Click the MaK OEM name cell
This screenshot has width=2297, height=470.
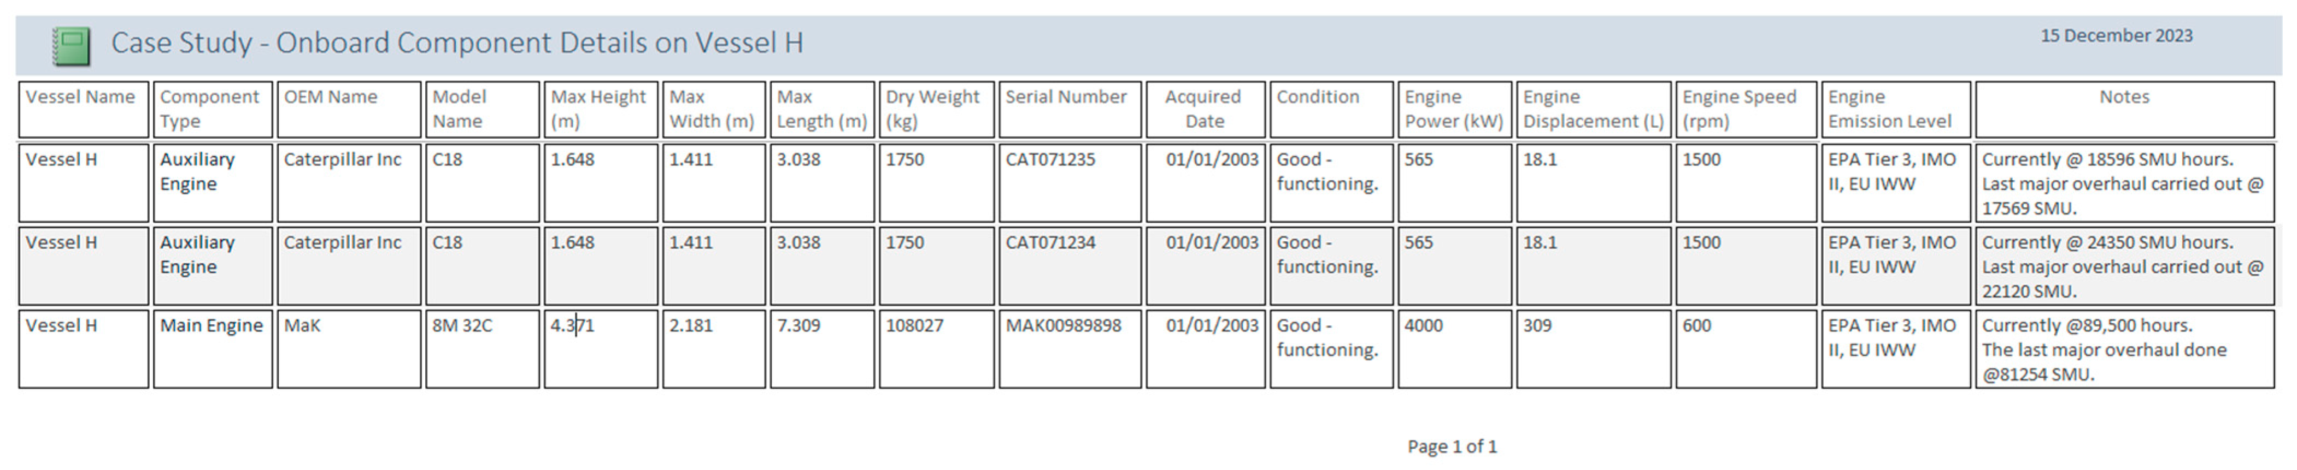coord(348,347)
